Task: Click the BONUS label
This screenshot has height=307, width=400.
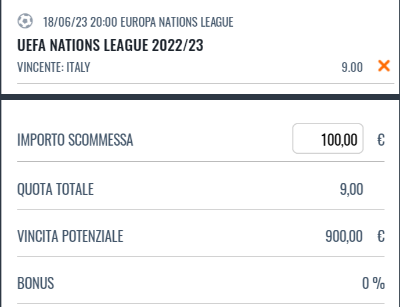Action: pyautogui.click(x=36, y=283)
